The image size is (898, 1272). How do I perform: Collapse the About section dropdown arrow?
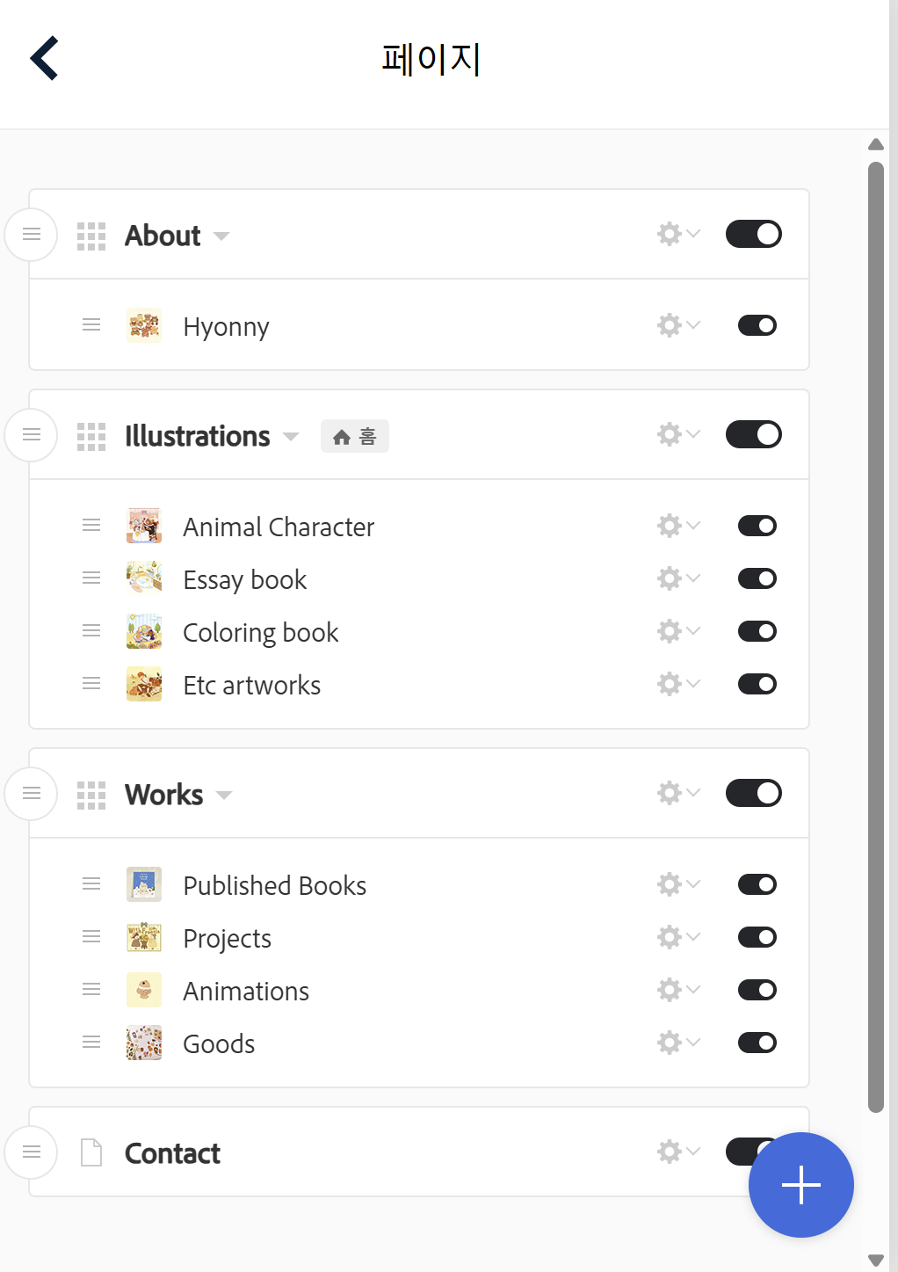pos(221,236)
